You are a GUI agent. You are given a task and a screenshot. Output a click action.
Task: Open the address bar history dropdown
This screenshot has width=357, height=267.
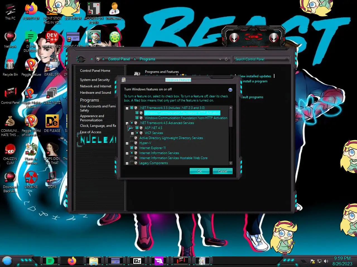pyautogui.click(x=220, y=59)
